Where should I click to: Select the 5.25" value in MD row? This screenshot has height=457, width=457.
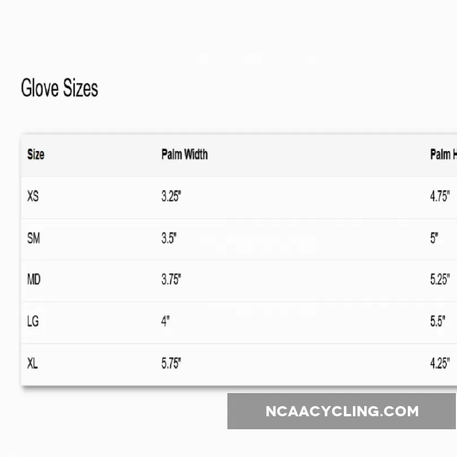click(439, 279)
